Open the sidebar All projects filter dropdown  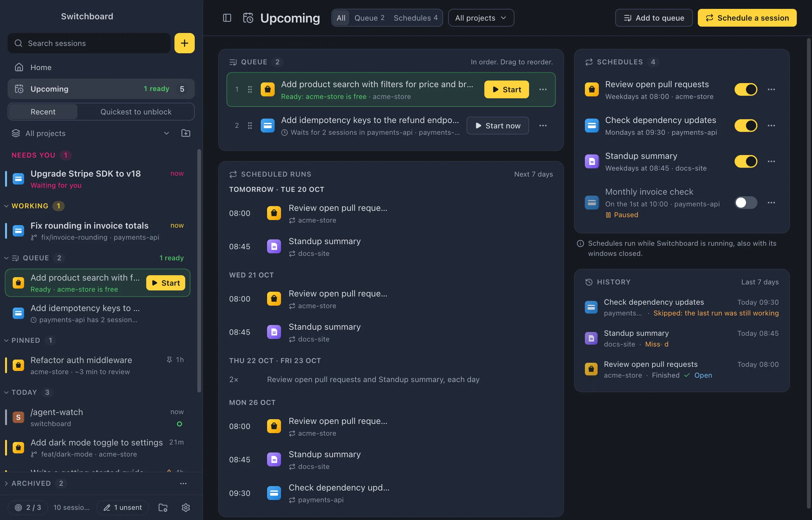[91, 133]
